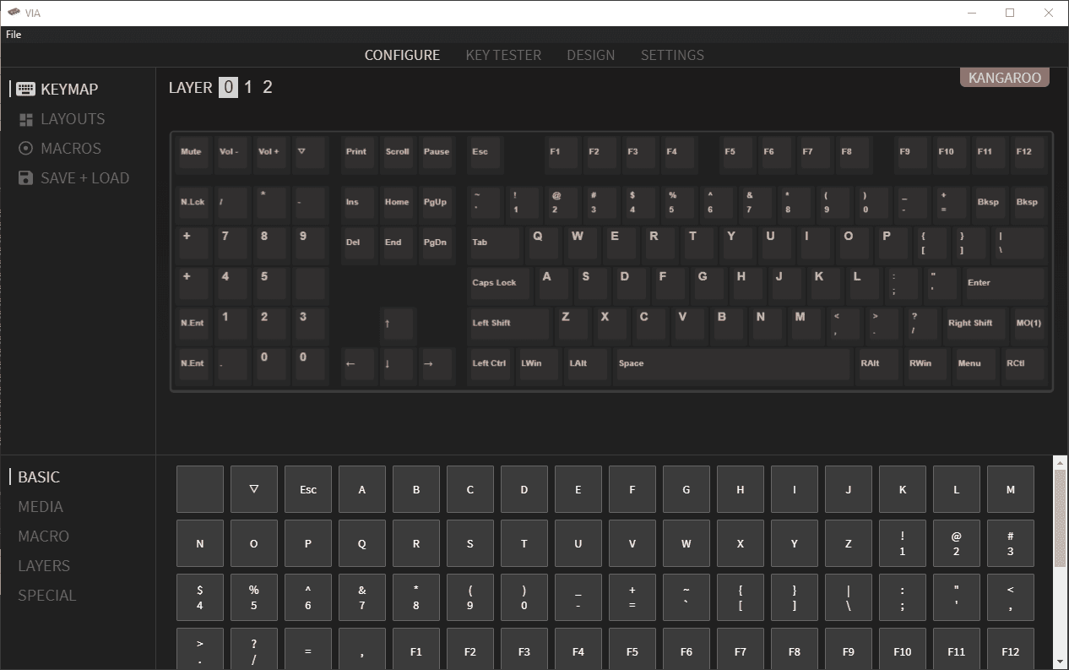Choose the Esc keycode from Basic list
This screenshot has height=670, width=1069.
pos(308,489)
